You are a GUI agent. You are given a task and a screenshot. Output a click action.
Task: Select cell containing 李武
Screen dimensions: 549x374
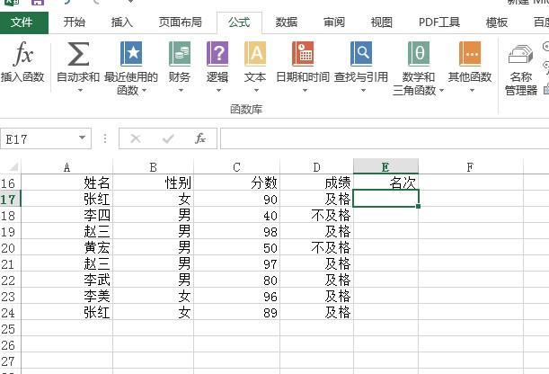point(66,280)
